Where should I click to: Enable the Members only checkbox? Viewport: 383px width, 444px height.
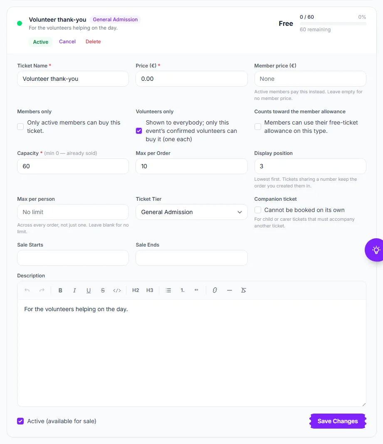pyautogui.click(x=20, y=127)
